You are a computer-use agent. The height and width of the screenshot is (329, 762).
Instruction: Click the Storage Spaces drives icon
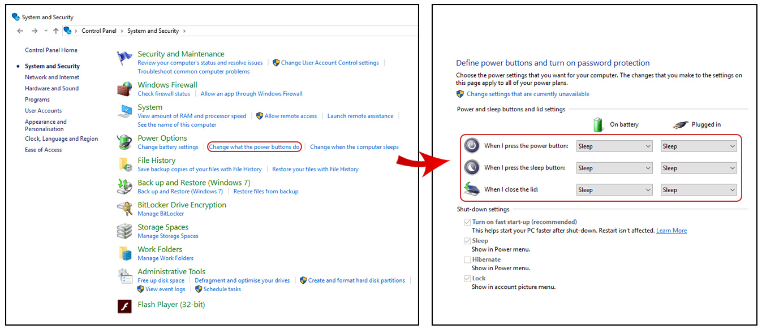(x=124, y=231)
